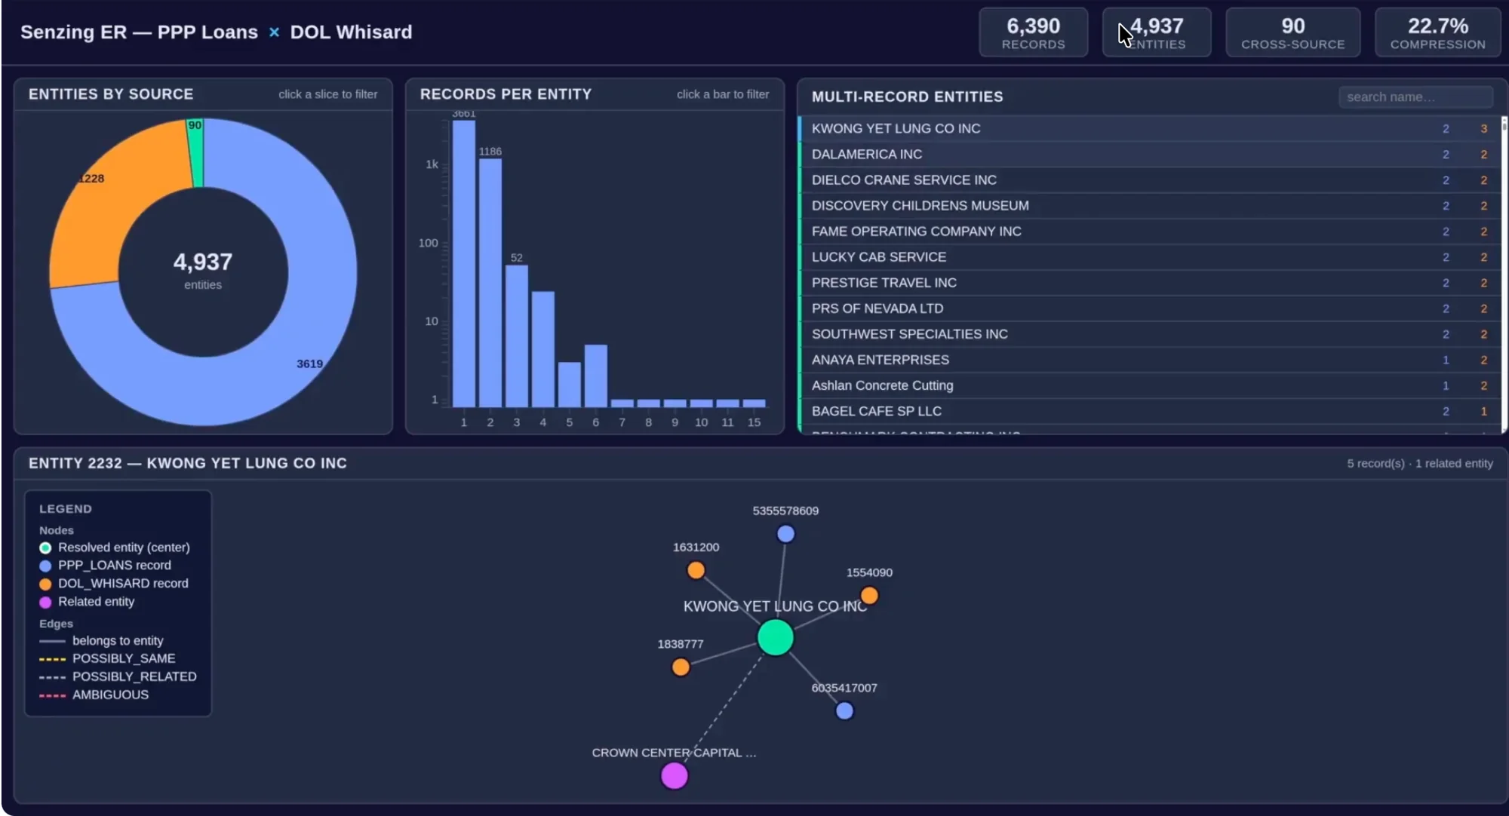The image size is (1509, 816).
Task: Click the green resolved entity center node
Action: (775, 638)
